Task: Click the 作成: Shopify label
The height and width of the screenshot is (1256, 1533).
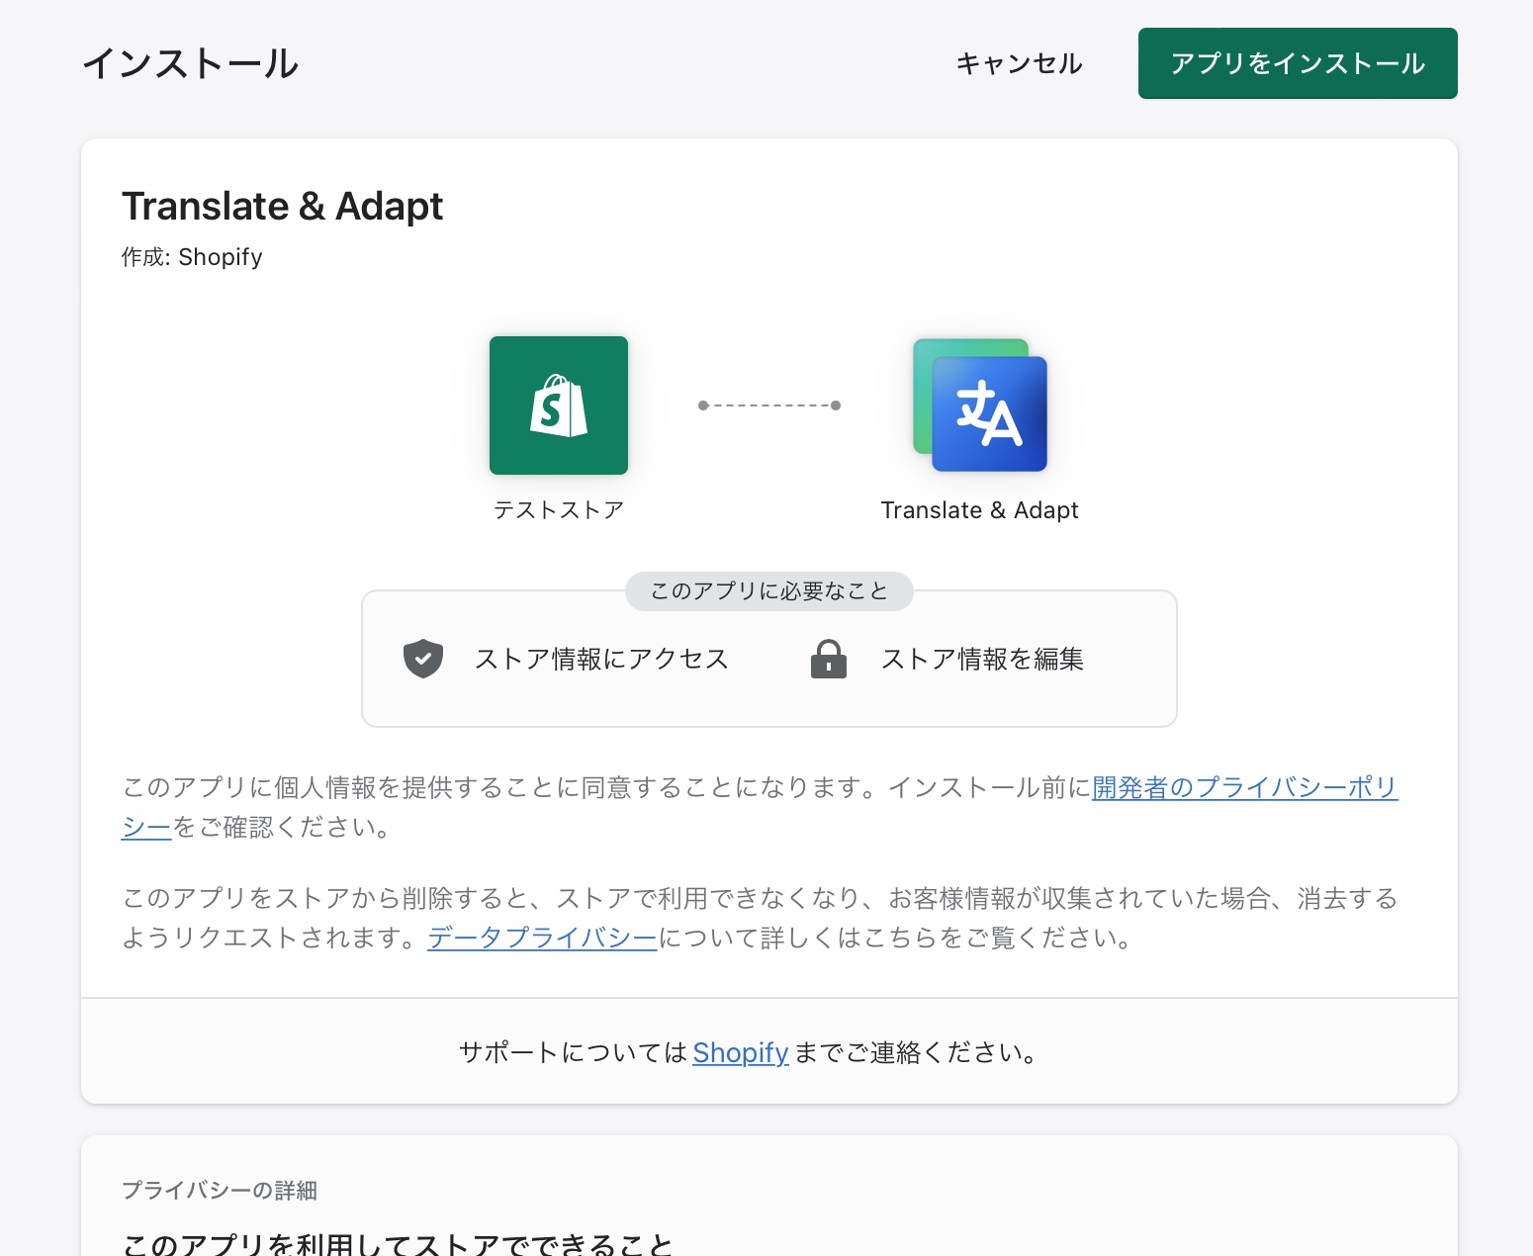Action: tap(191, 256)
